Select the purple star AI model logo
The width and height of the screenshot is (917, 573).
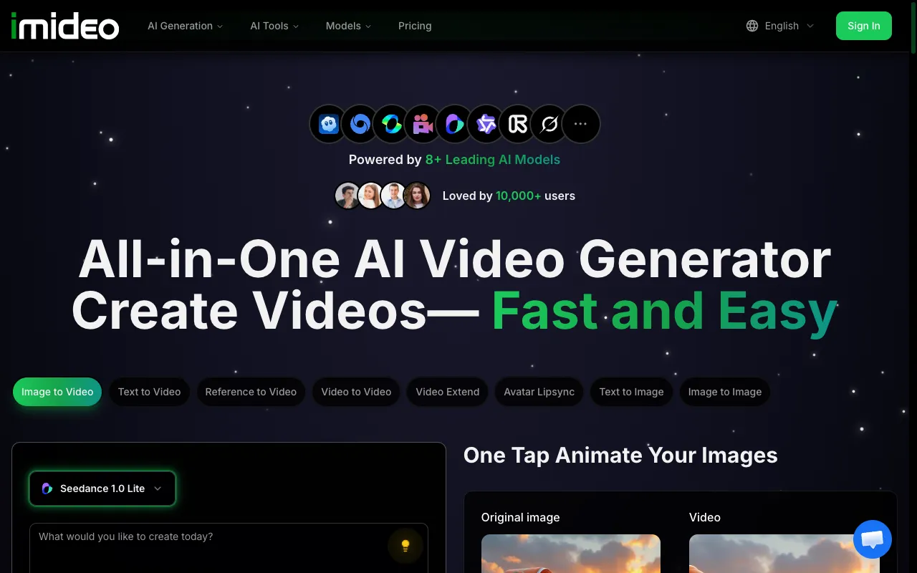pos(486,123)
